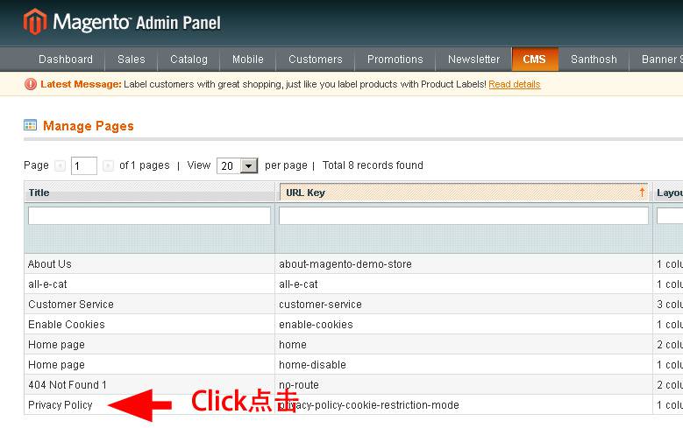Select the CMS menu tab
683x428 pixels.
pyautogui.click(x=534, y=60)
